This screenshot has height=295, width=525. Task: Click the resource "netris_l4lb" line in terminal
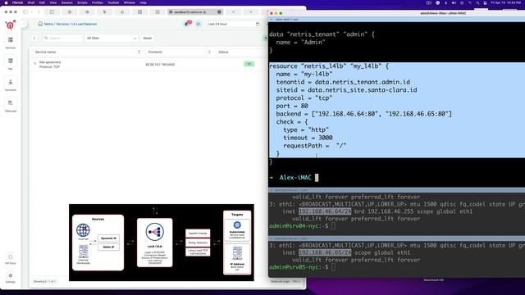point(329,66)
